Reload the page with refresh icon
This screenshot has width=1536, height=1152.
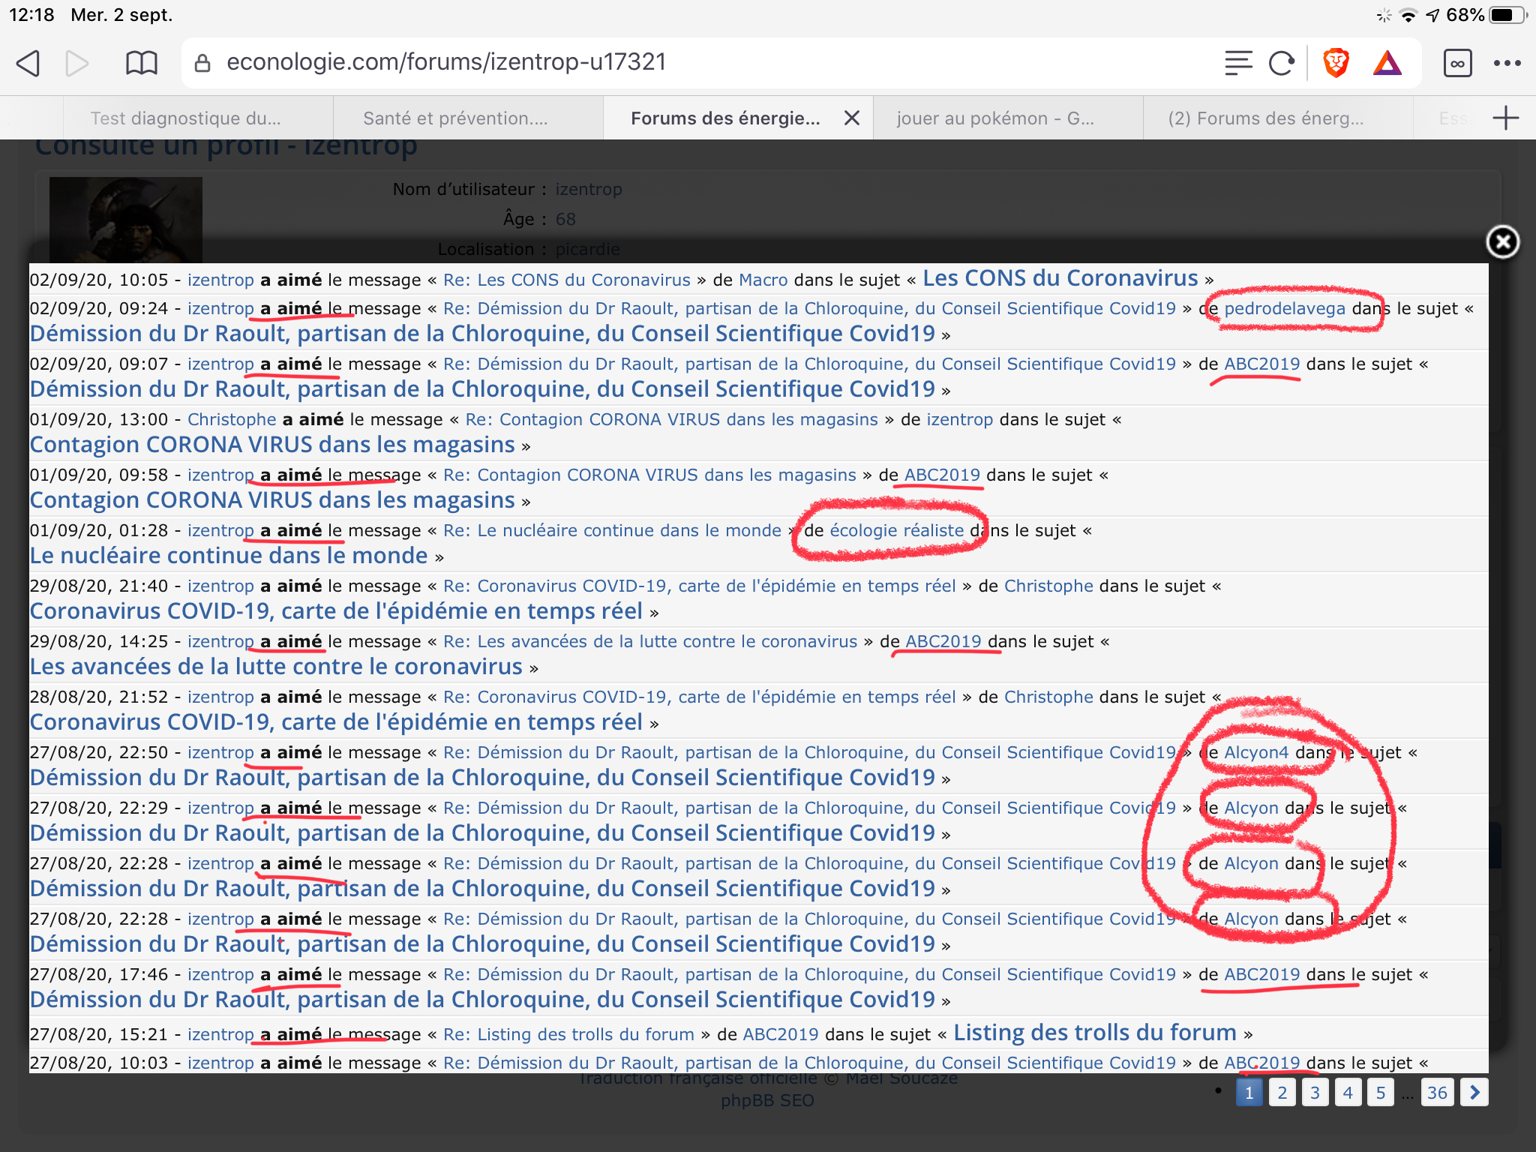click(1282, 63)
